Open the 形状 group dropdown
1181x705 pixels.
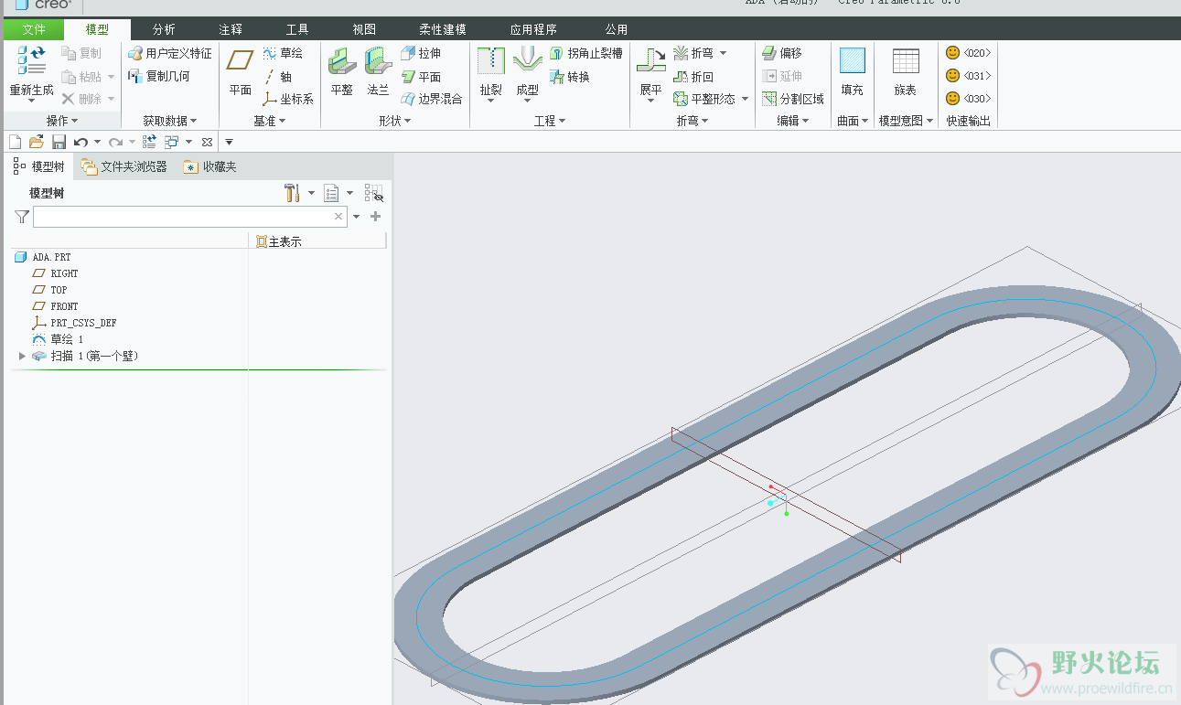pyautogui.click(x=395, y=121)
